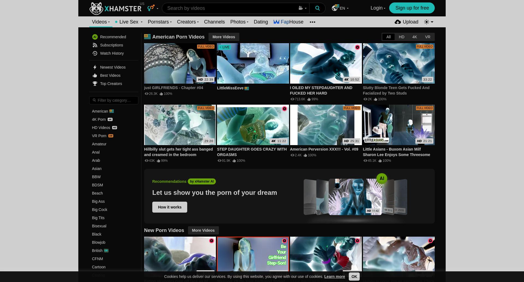524x282 pixels.
Task: Click the Best Videos thumbs-up icon
Action: click(x=95, y=75)
